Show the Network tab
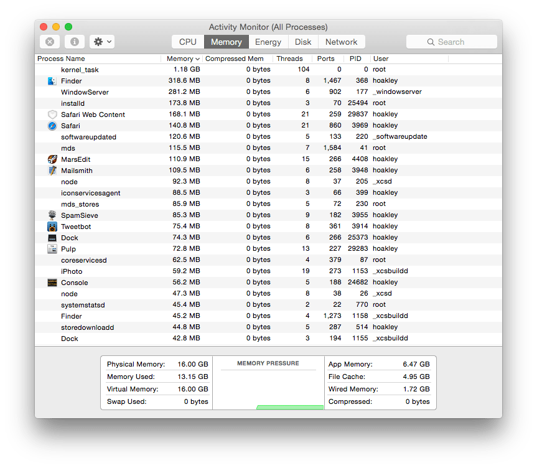Image resolution: width=537 pixels, height=468 pixels. click(341, 42)
